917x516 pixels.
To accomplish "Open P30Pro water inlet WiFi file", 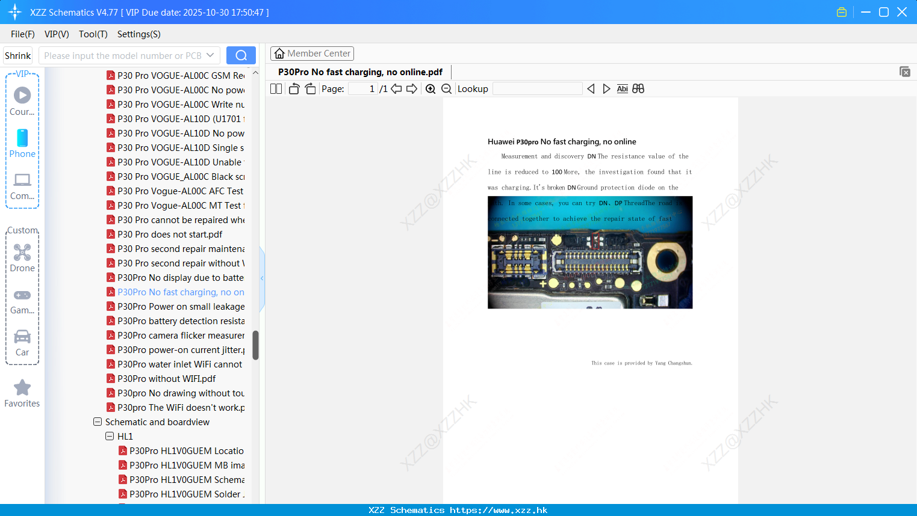I will click(x=175, y=364).
